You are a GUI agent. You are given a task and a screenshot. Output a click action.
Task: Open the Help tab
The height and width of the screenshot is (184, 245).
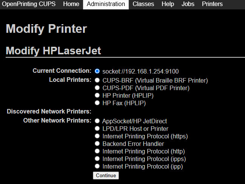(x=168, y=4)
